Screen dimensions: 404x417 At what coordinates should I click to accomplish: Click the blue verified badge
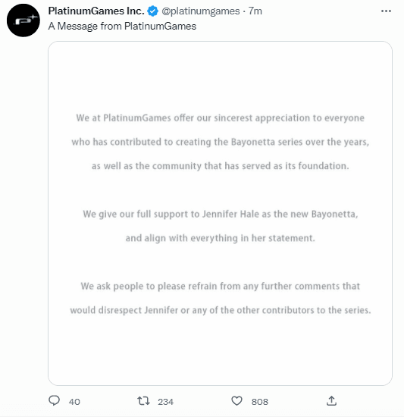pos(152,11)
